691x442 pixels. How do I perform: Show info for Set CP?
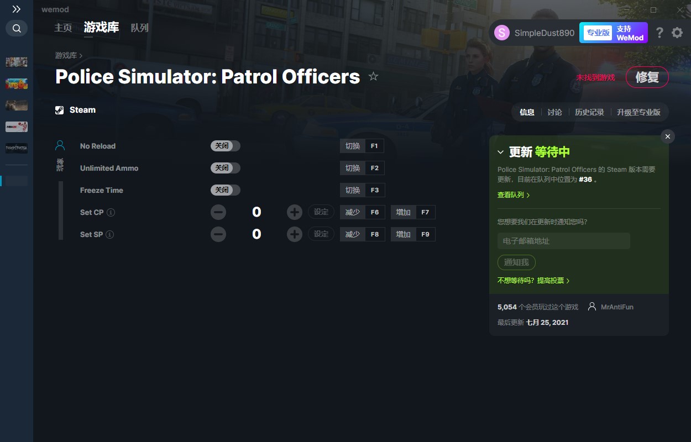point(111,213)
